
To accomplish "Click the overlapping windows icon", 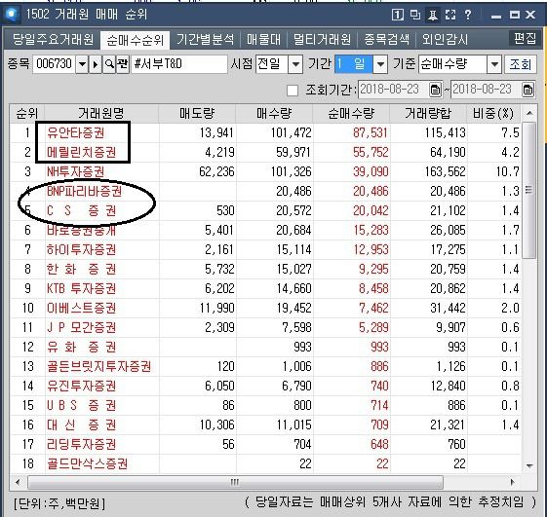I will (415, 15).
